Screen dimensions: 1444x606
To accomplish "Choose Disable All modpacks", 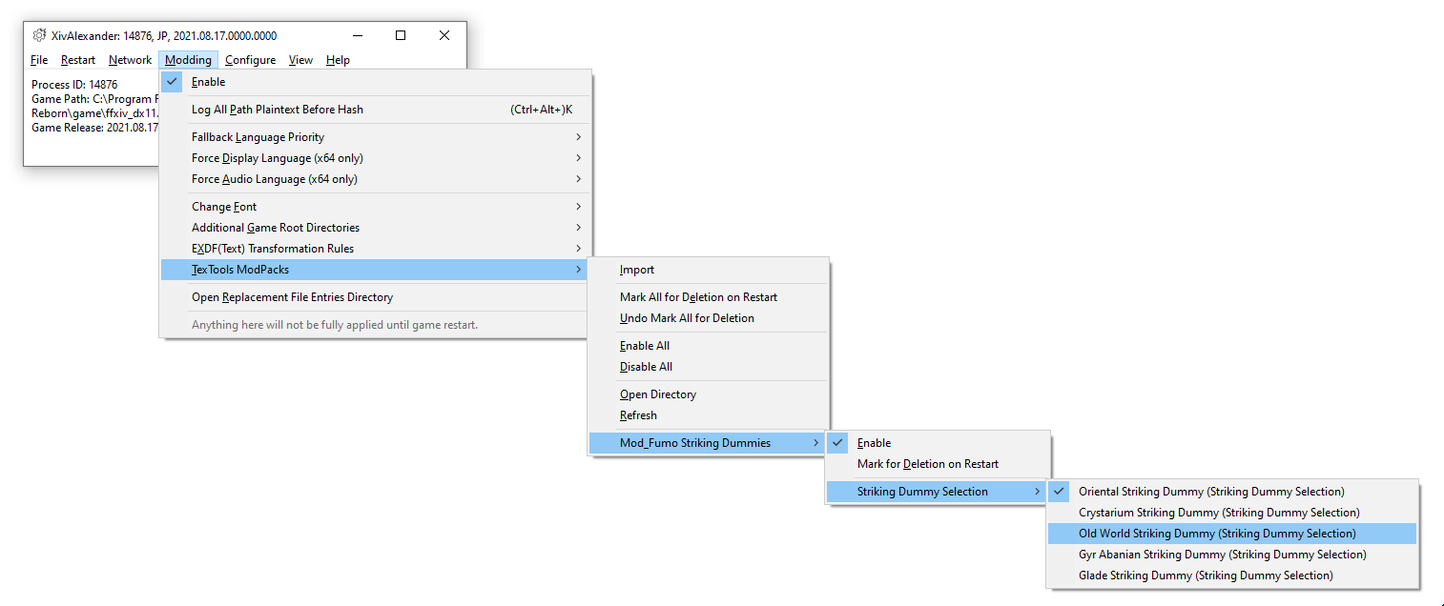I will point(646,367).
